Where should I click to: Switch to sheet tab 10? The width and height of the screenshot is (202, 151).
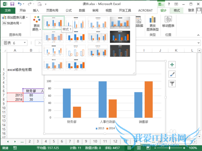tap(95, 141)
